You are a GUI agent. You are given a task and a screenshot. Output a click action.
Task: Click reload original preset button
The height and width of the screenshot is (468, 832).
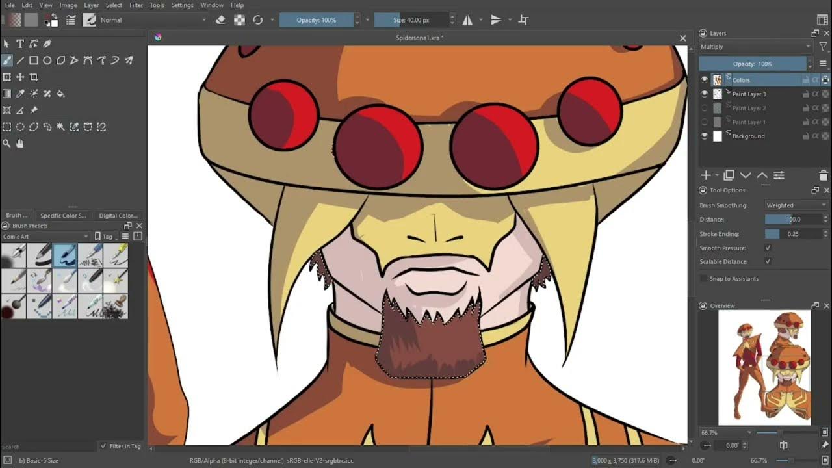(x=258, y=20)
